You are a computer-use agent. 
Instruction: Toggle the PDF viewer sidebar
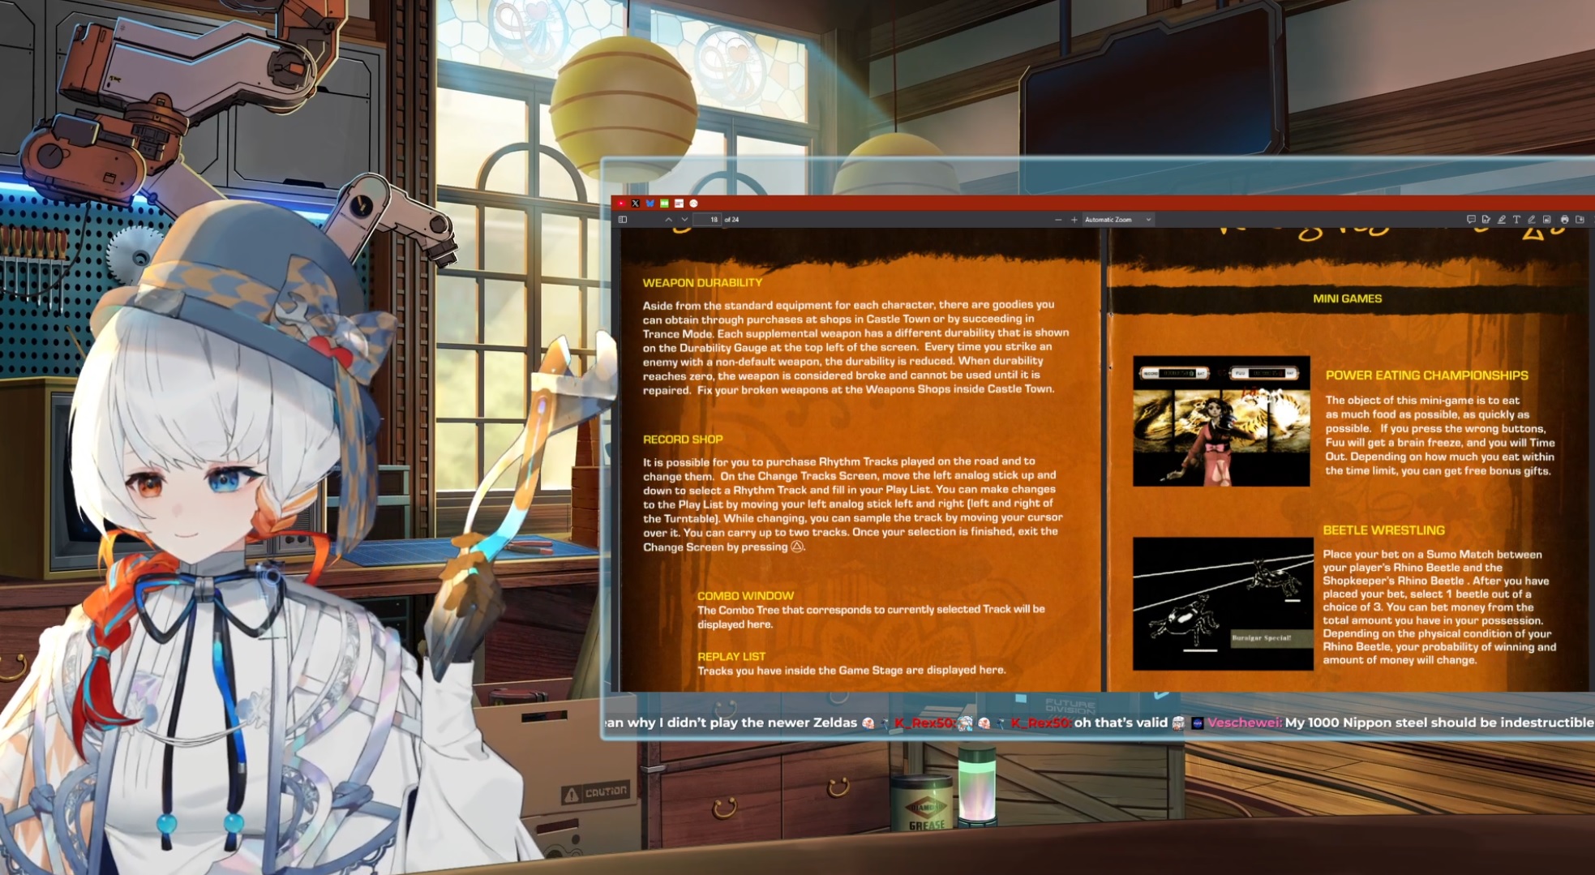point(623,220)
